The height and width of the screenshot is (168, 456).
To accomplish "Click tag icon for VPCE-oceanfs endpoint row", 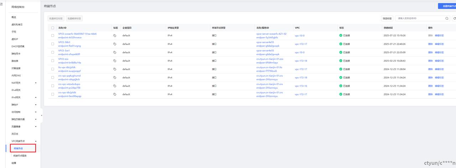I will 115,35.
